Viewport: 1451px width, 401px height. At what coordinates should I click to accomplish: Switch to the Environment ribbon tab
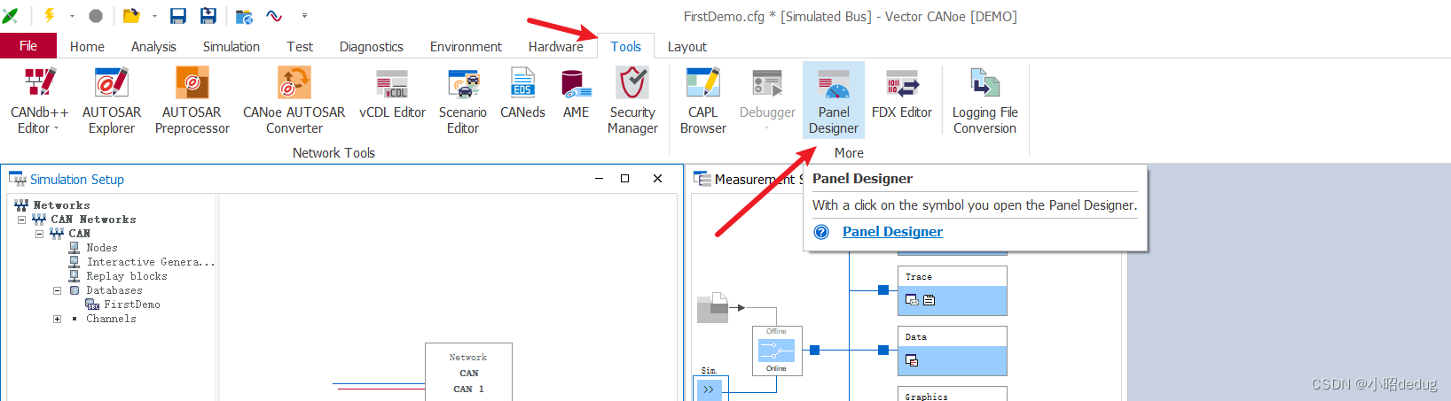[466, 47]
